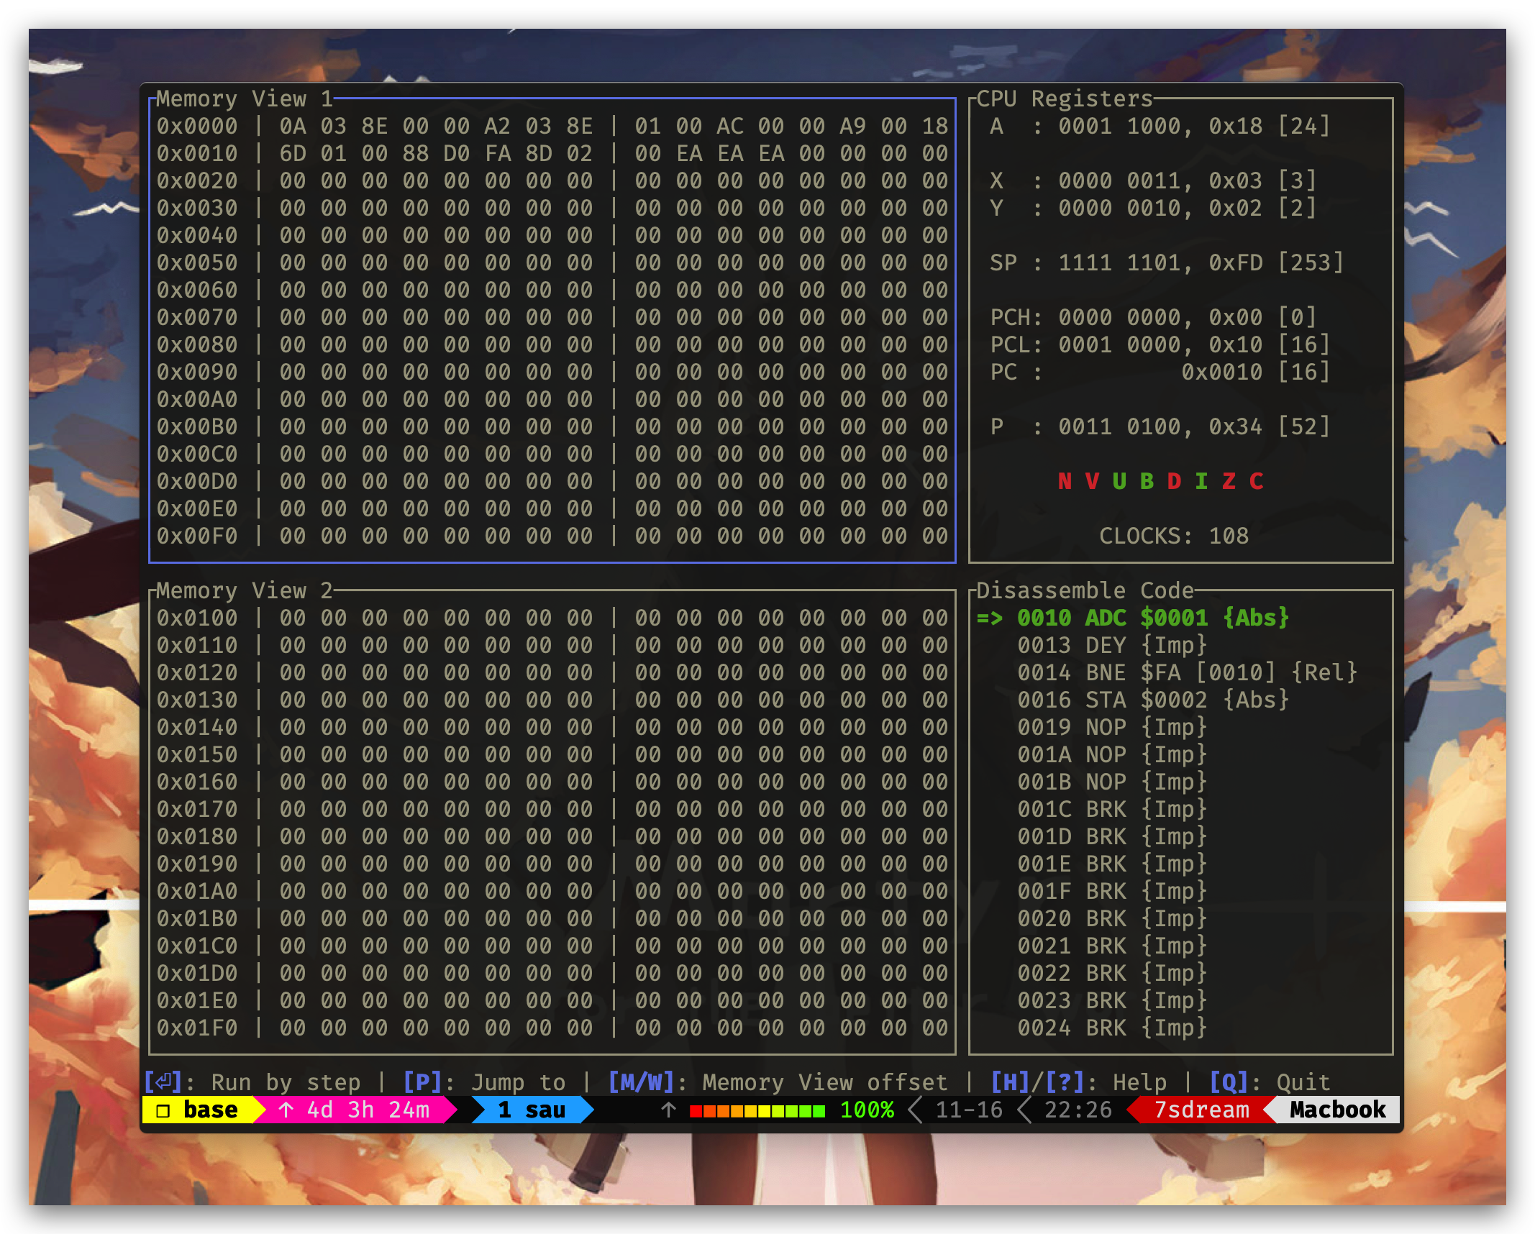
Task: Click byte 'A9' in row 0x0000
Action: click(852, 126)
